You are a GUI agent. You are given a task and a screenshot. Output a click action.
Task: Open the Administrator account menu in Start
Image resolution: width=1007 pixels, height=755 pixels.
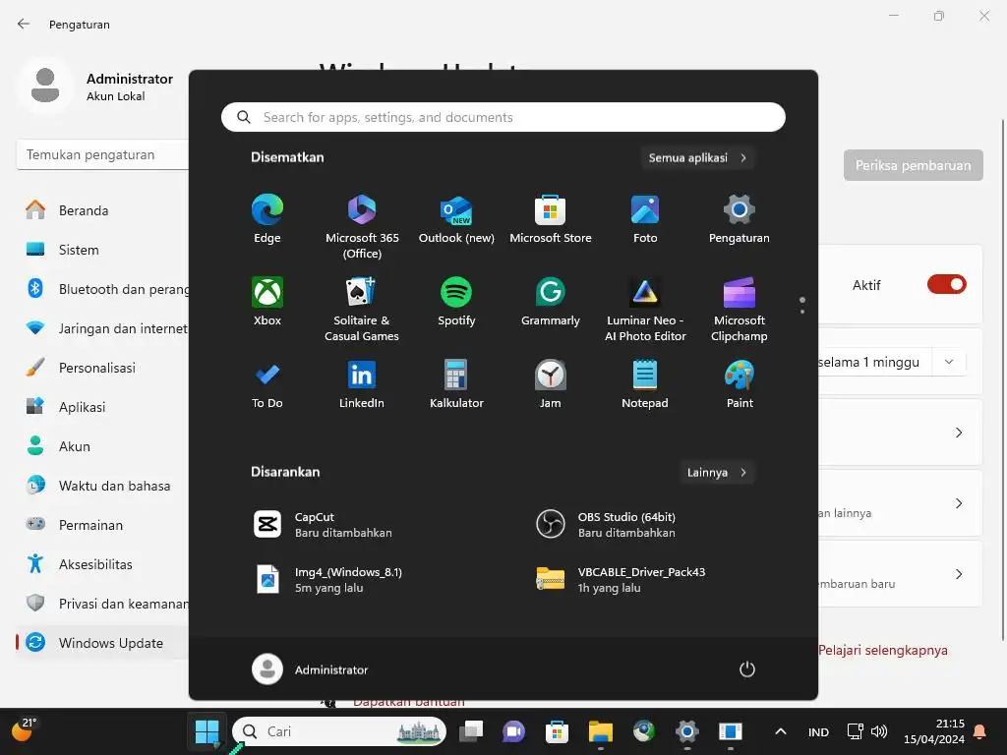(310, 669)
